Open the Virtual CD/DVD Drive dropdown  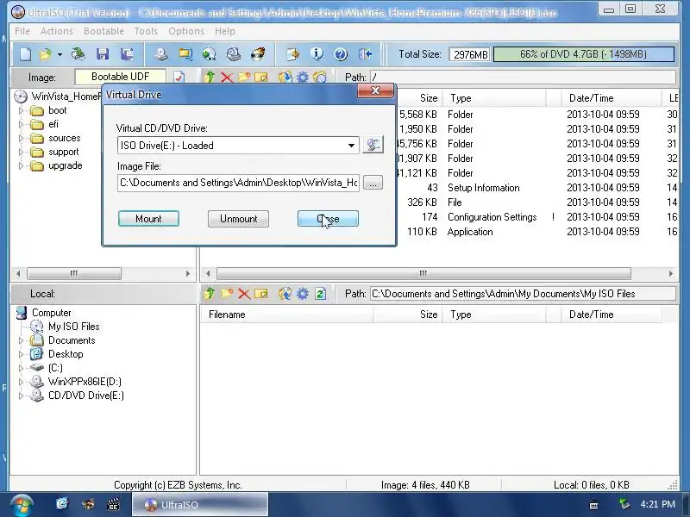pos(351,146)
